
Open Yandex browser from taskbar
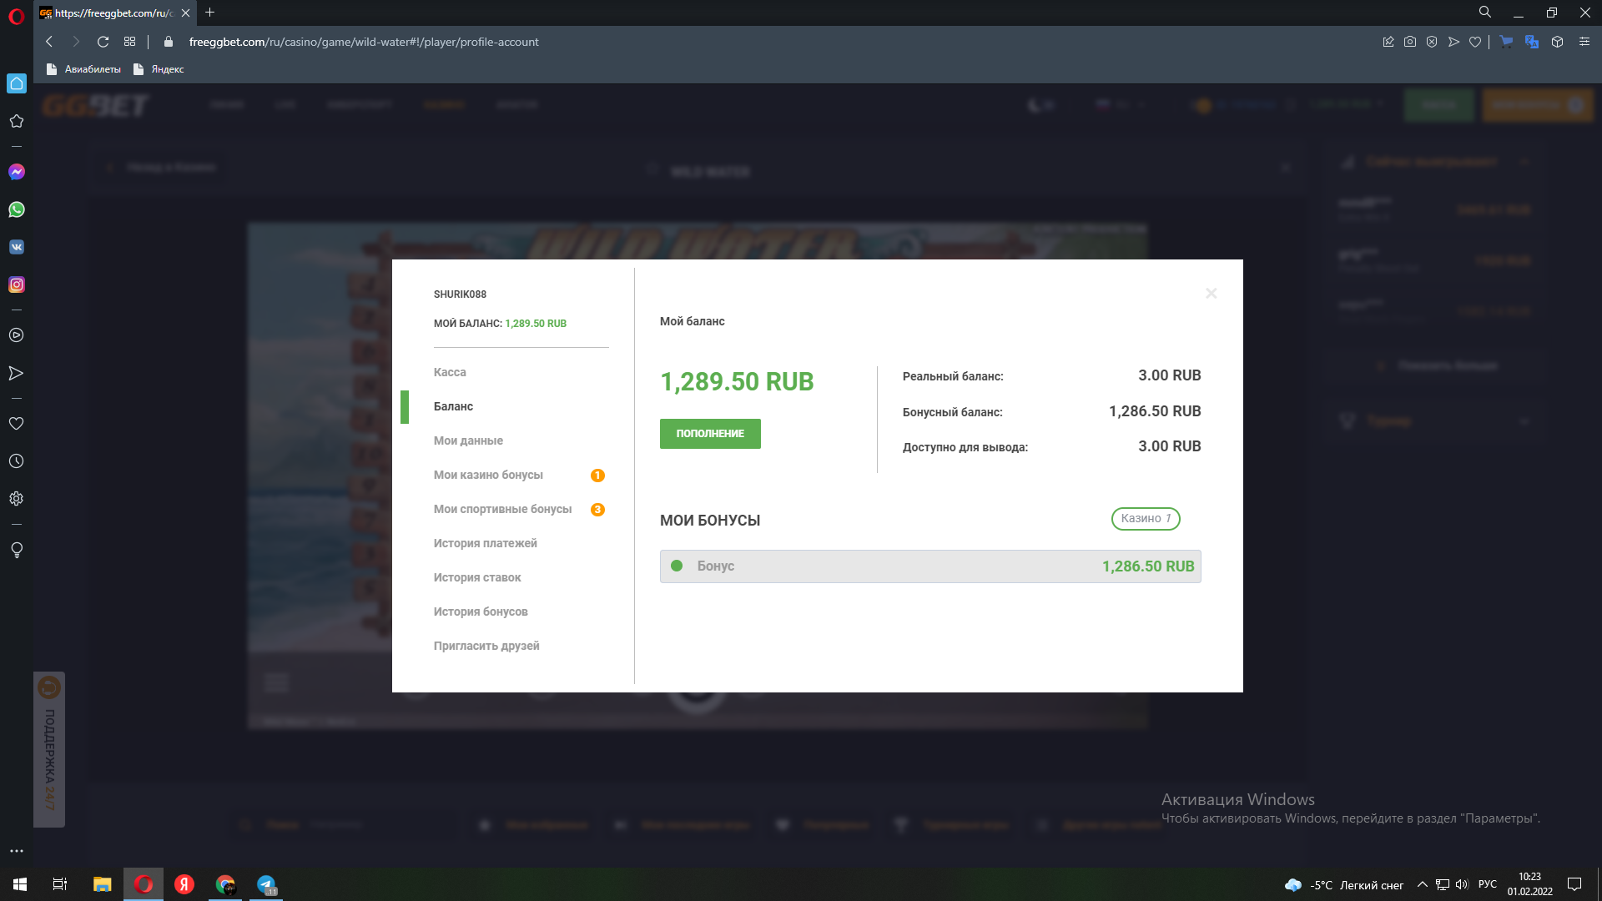184,884
